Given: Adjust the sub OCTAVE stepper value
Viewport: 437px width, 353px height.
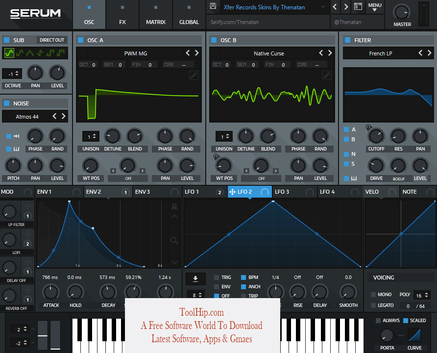Looking at the screenshot, I should [12, 74].
